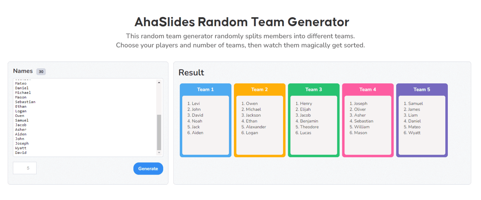
Task: Click the scroll down arrow in names list
Action: click(x=159, y=153)
